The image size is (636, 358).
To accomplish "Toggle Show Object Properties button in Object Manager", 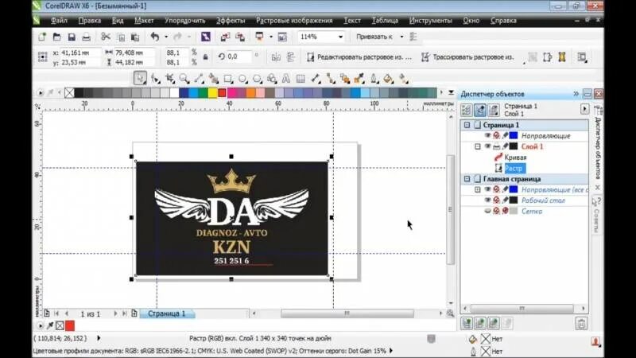I will (467, 110).
